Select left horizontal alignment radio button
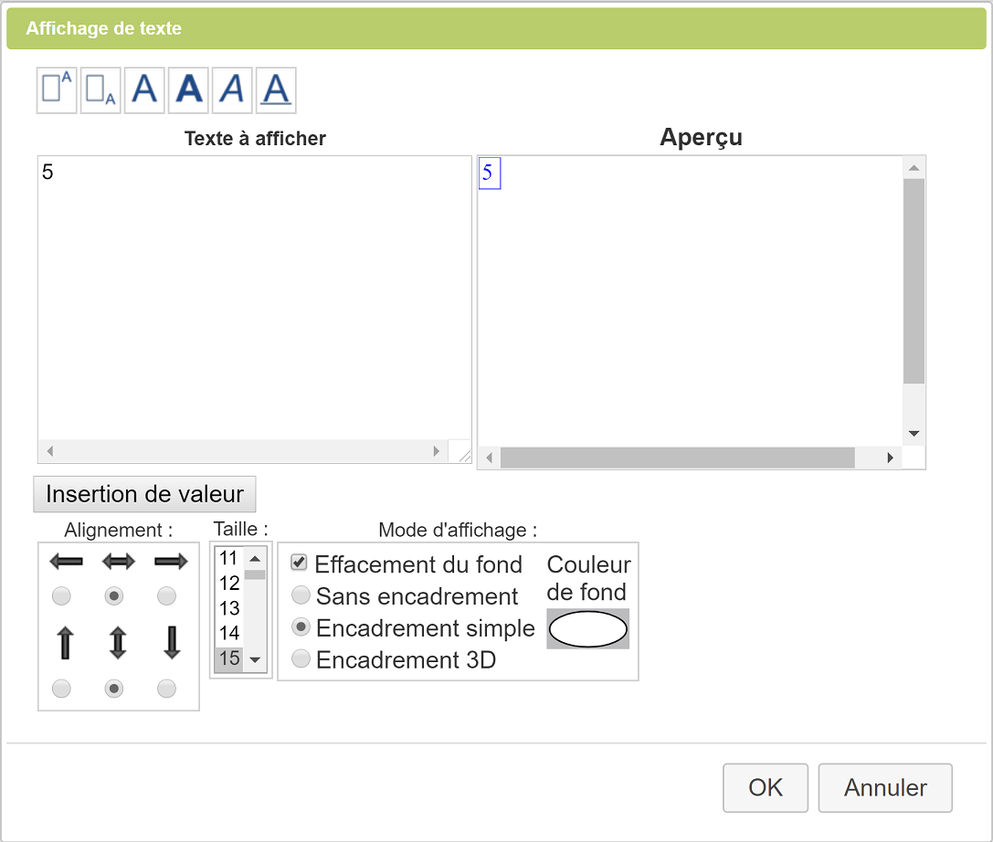993x842 pixels. click(61, 596)
